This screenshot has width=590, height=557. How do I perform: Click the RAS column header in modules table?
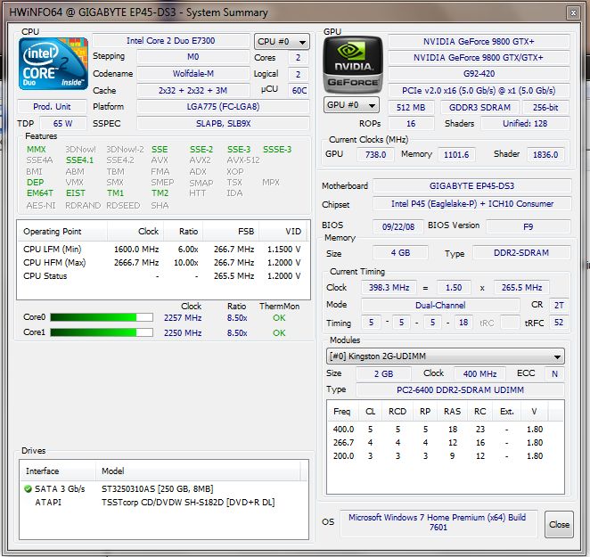tap(452, 412)
